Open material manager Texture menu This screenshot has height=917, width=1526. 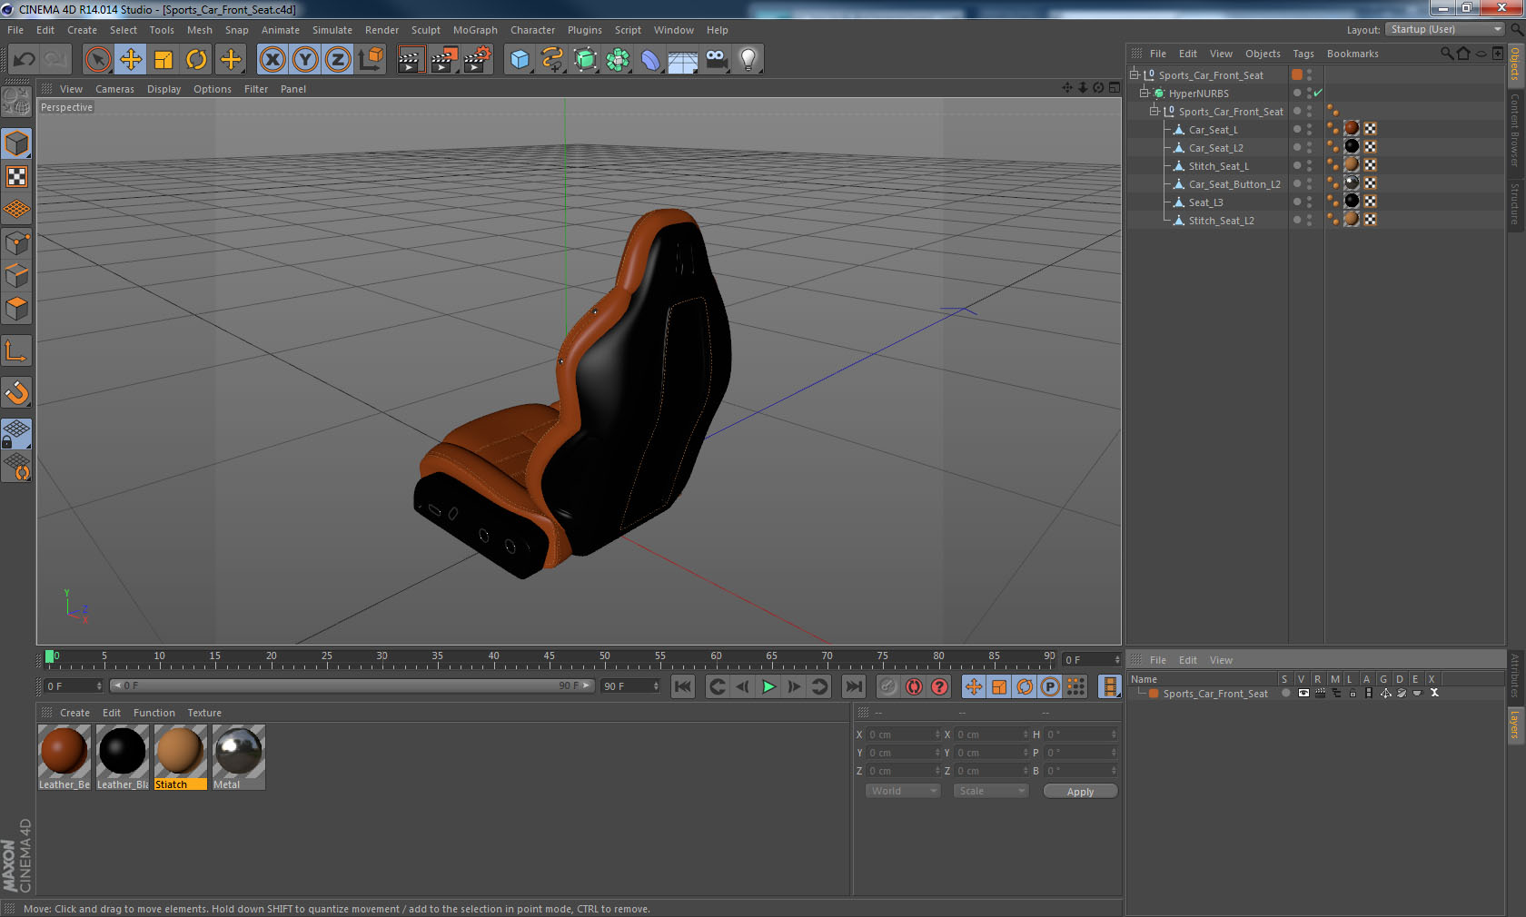tap(204, 713)
